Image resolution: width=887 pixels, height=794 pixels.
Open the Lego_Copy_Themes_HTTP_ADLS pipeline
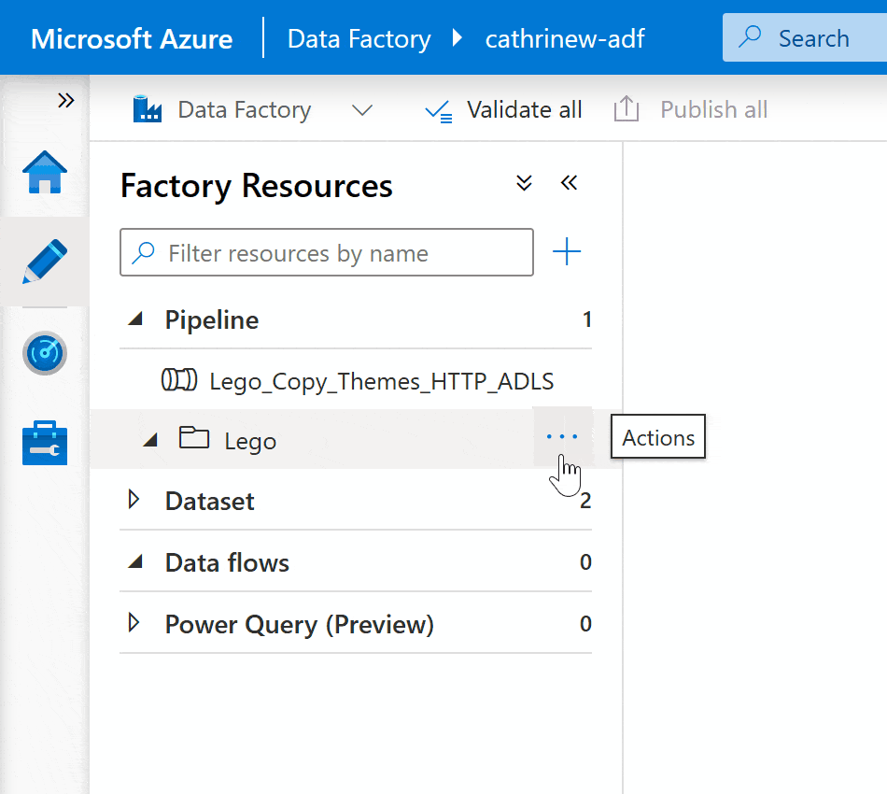pos(381,381)
